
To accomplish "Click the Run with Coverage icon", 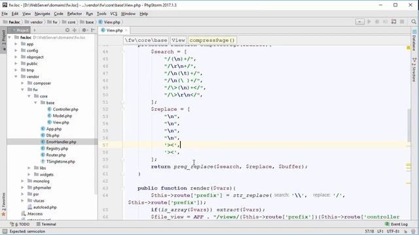I will pos(385,22).
